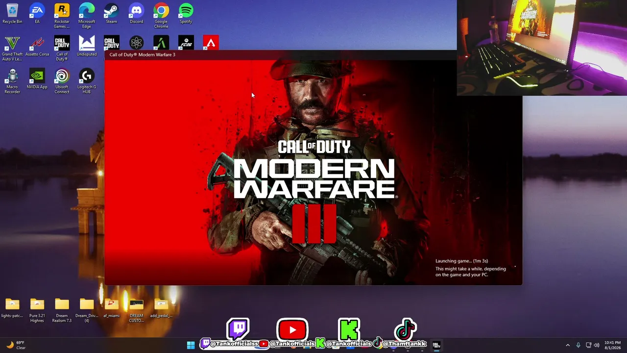The image size is (627, 353).
Task: Open the Assetto Corsa desktop shortcut
Action: pyautogui.click(x=37, y=47)
